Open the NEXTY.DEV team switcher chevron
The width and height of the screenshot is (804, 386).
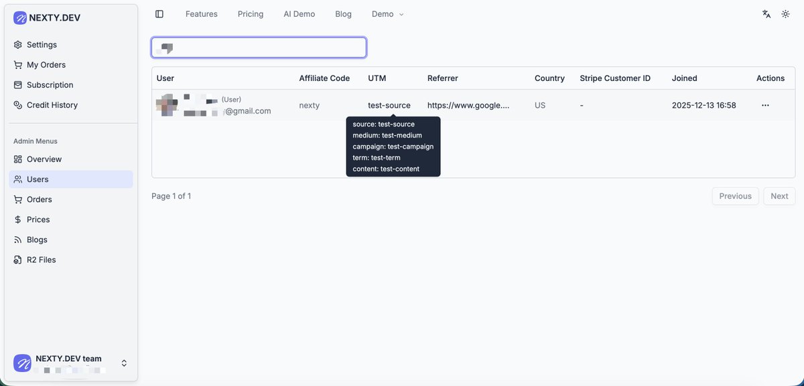click(x=124, y=363)
